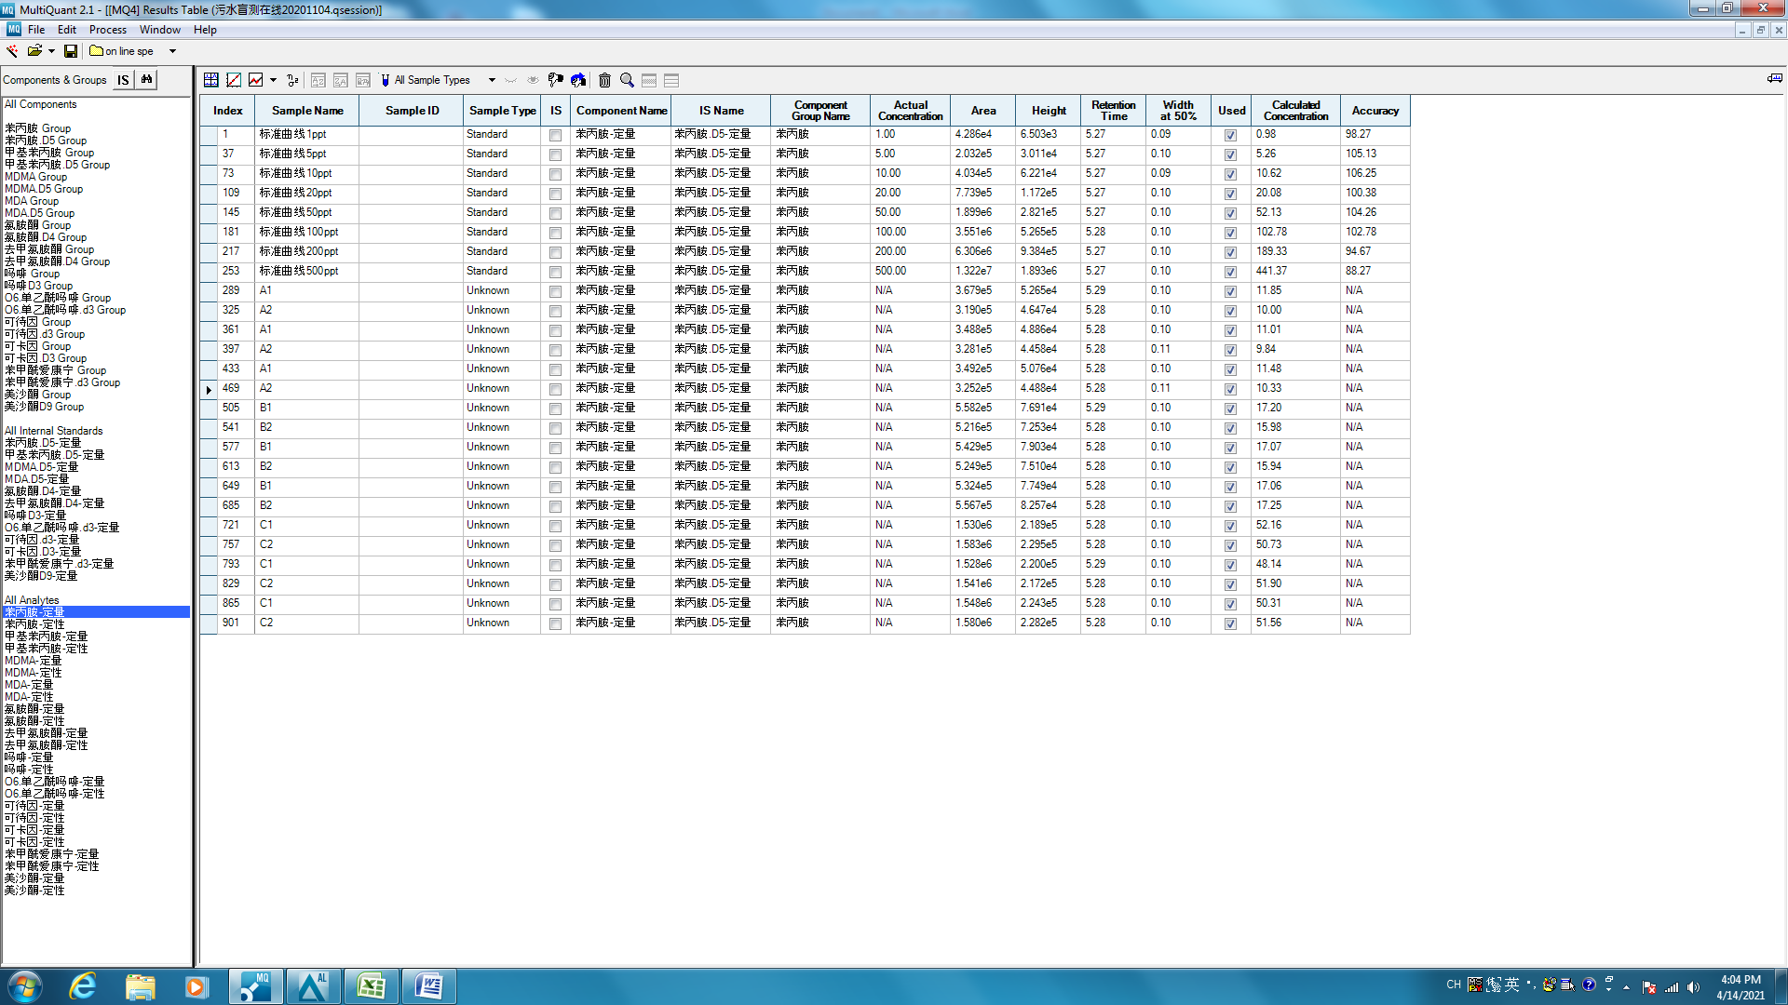Open calibration curve view icon
The width and height of the screenshot is (1788, 1005).
point(234,80)
